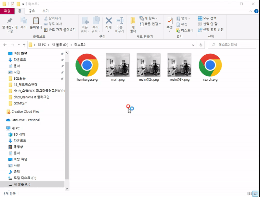Select the search.svg file
This screenshot has width=260, height=197.
pyautogui.click(x=210, y=67)
